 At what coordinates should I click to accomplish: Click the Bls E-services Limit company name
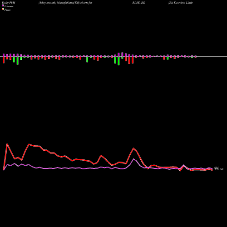click(x=180, y=3)
